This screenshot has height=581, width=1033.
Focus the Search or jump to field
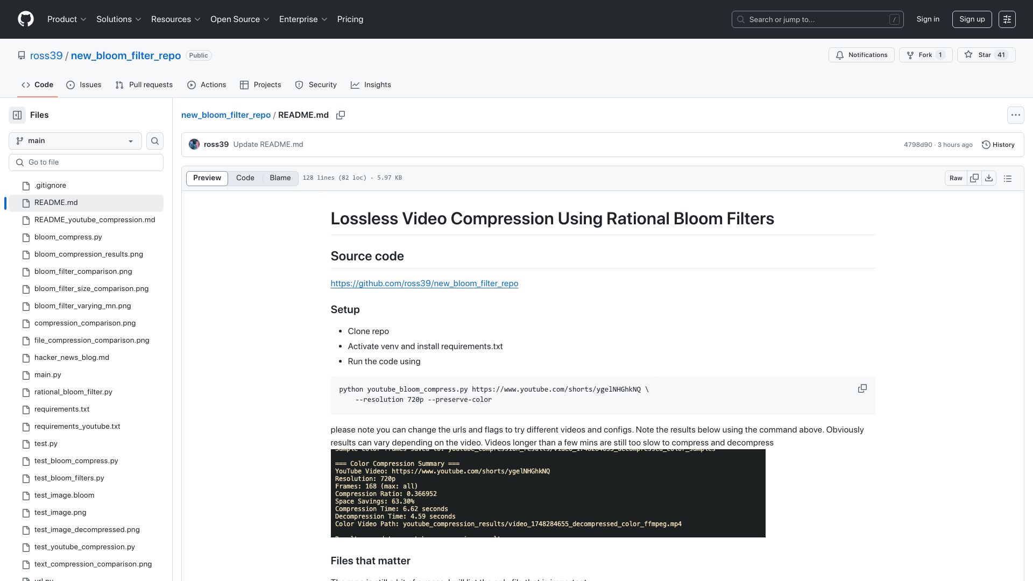818,19
